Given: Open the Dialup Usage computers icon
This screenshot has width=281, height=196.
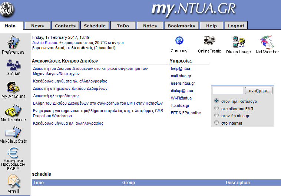Looking at the screenshot, I should (x=238, y=42).
